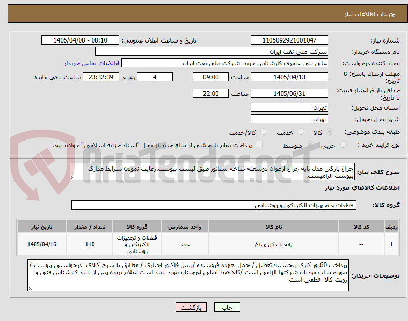Open the اطلاعات تماس خریدار link
The image size is (408, 321).
pos(92,63)
